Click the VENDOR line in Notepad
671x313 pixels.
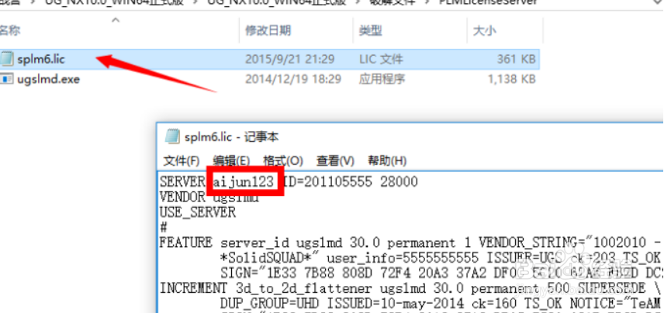[209, 197]
